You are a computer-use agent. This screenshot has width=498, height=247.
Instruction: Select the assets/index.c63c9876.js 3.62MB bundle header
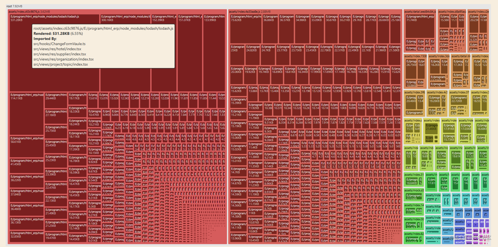(29, 12)
